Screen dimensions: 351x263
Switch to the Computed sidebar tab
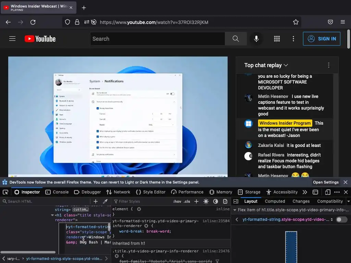click(x=275, y=201)
